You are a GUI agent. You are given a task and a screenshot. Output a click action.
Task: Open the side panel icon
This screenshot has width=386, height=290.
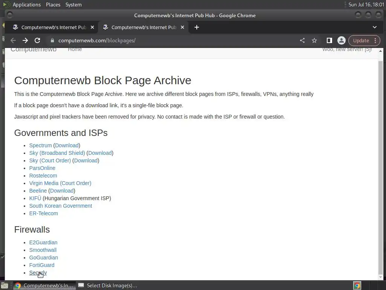pyautogui.click(x=329, y=40)
